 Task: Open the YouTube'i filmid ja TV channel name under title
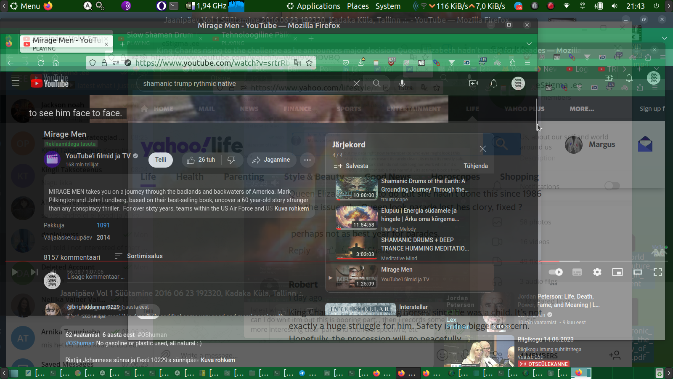[x=98, y=156]
